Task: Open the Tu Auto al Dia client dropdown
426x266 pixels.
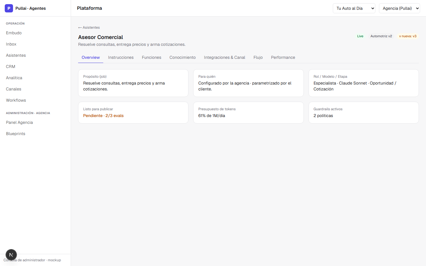Action: tap(354, 8)
